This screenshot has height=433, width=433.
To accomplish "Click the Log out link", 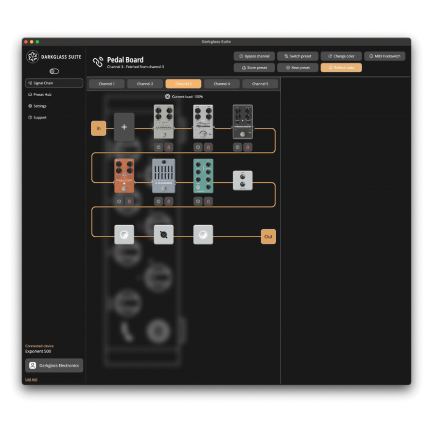I will [31, 379].
